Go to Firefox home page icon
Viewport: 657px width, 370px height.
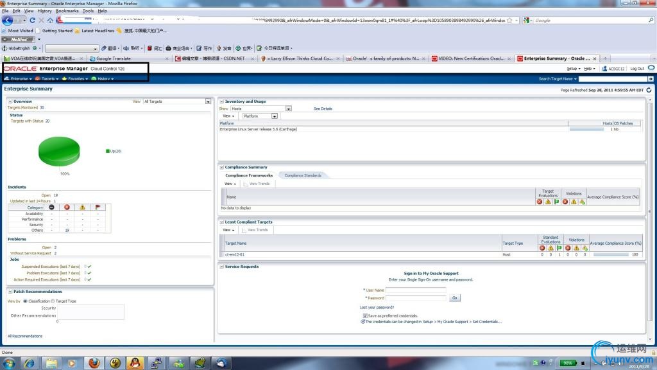click(50, 20)
